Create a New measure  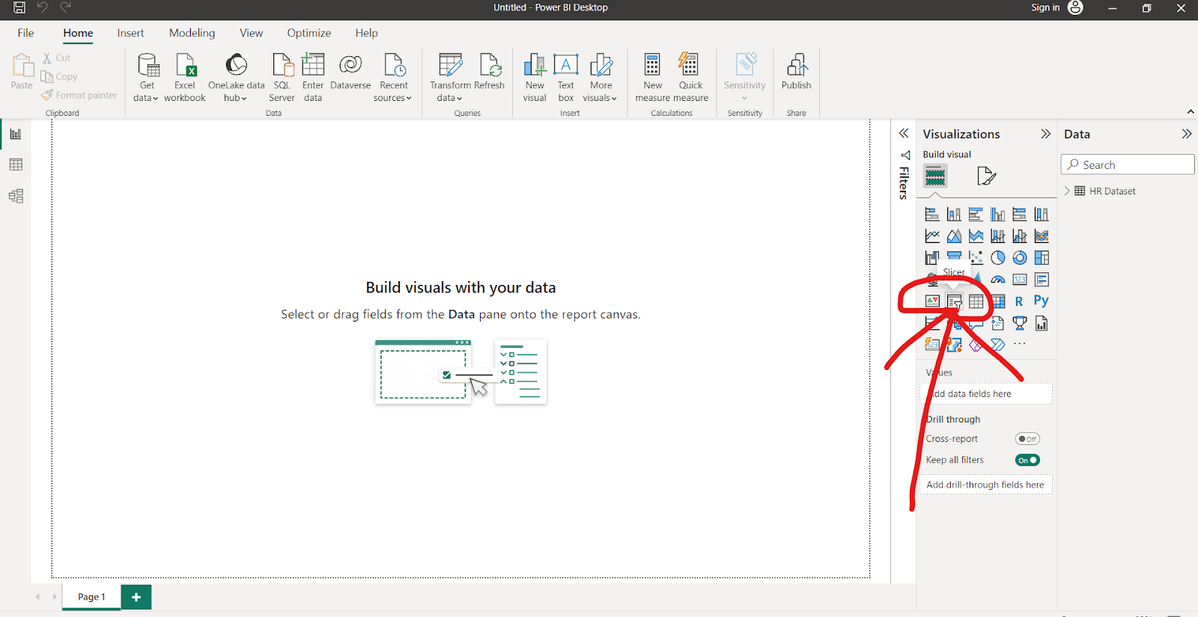pos(652,78)
